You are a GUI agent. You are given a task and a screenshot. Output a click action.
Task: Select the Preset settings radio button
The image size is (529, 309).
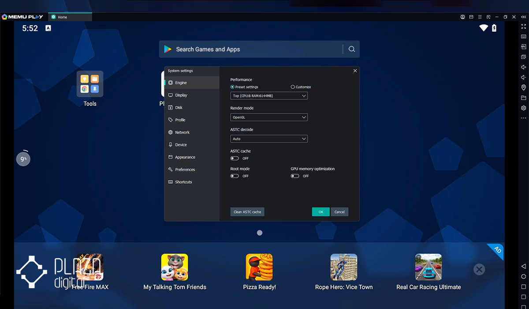(x=232, y=87)
